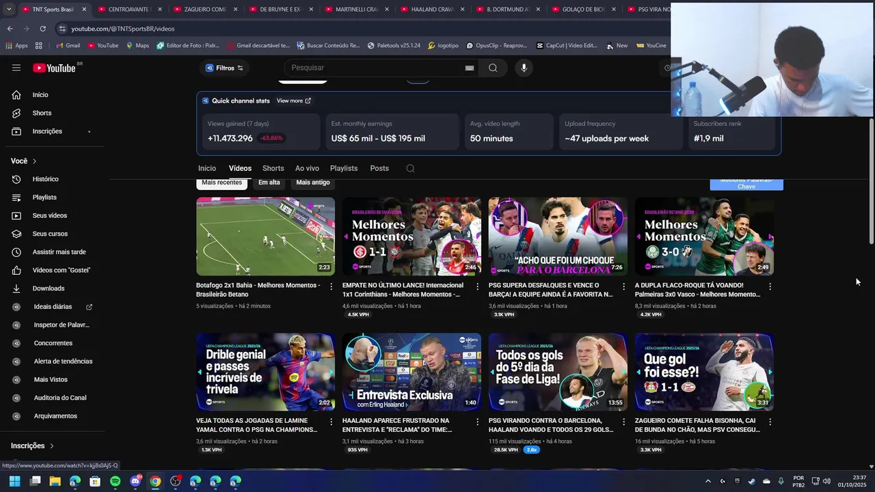
Task: Open the Filtros filter button
Action: [224, 68]
